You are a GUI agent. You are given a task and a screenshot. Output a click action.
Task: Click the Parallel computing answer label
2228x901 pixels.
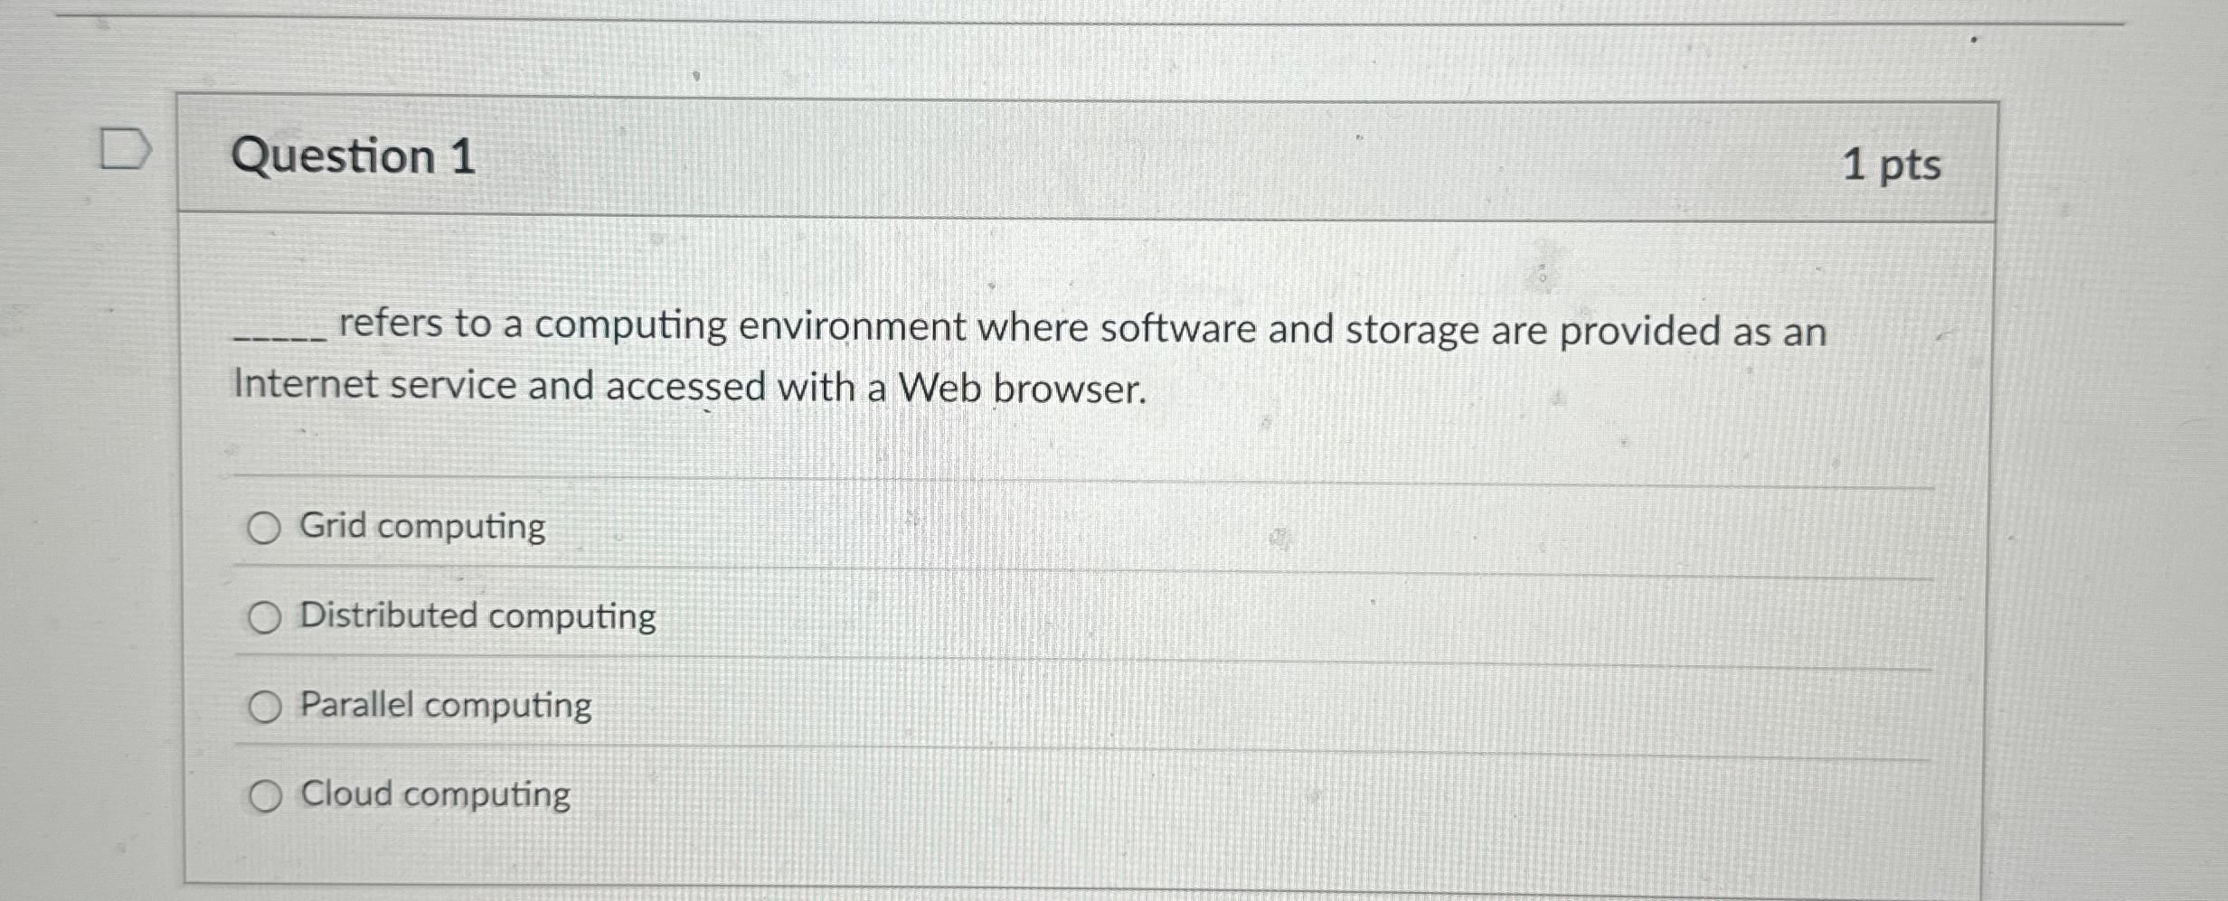tap(443, 706)
